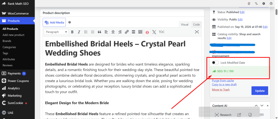Apply blockquote formatting
278x119 pixels.
(99, 32)
